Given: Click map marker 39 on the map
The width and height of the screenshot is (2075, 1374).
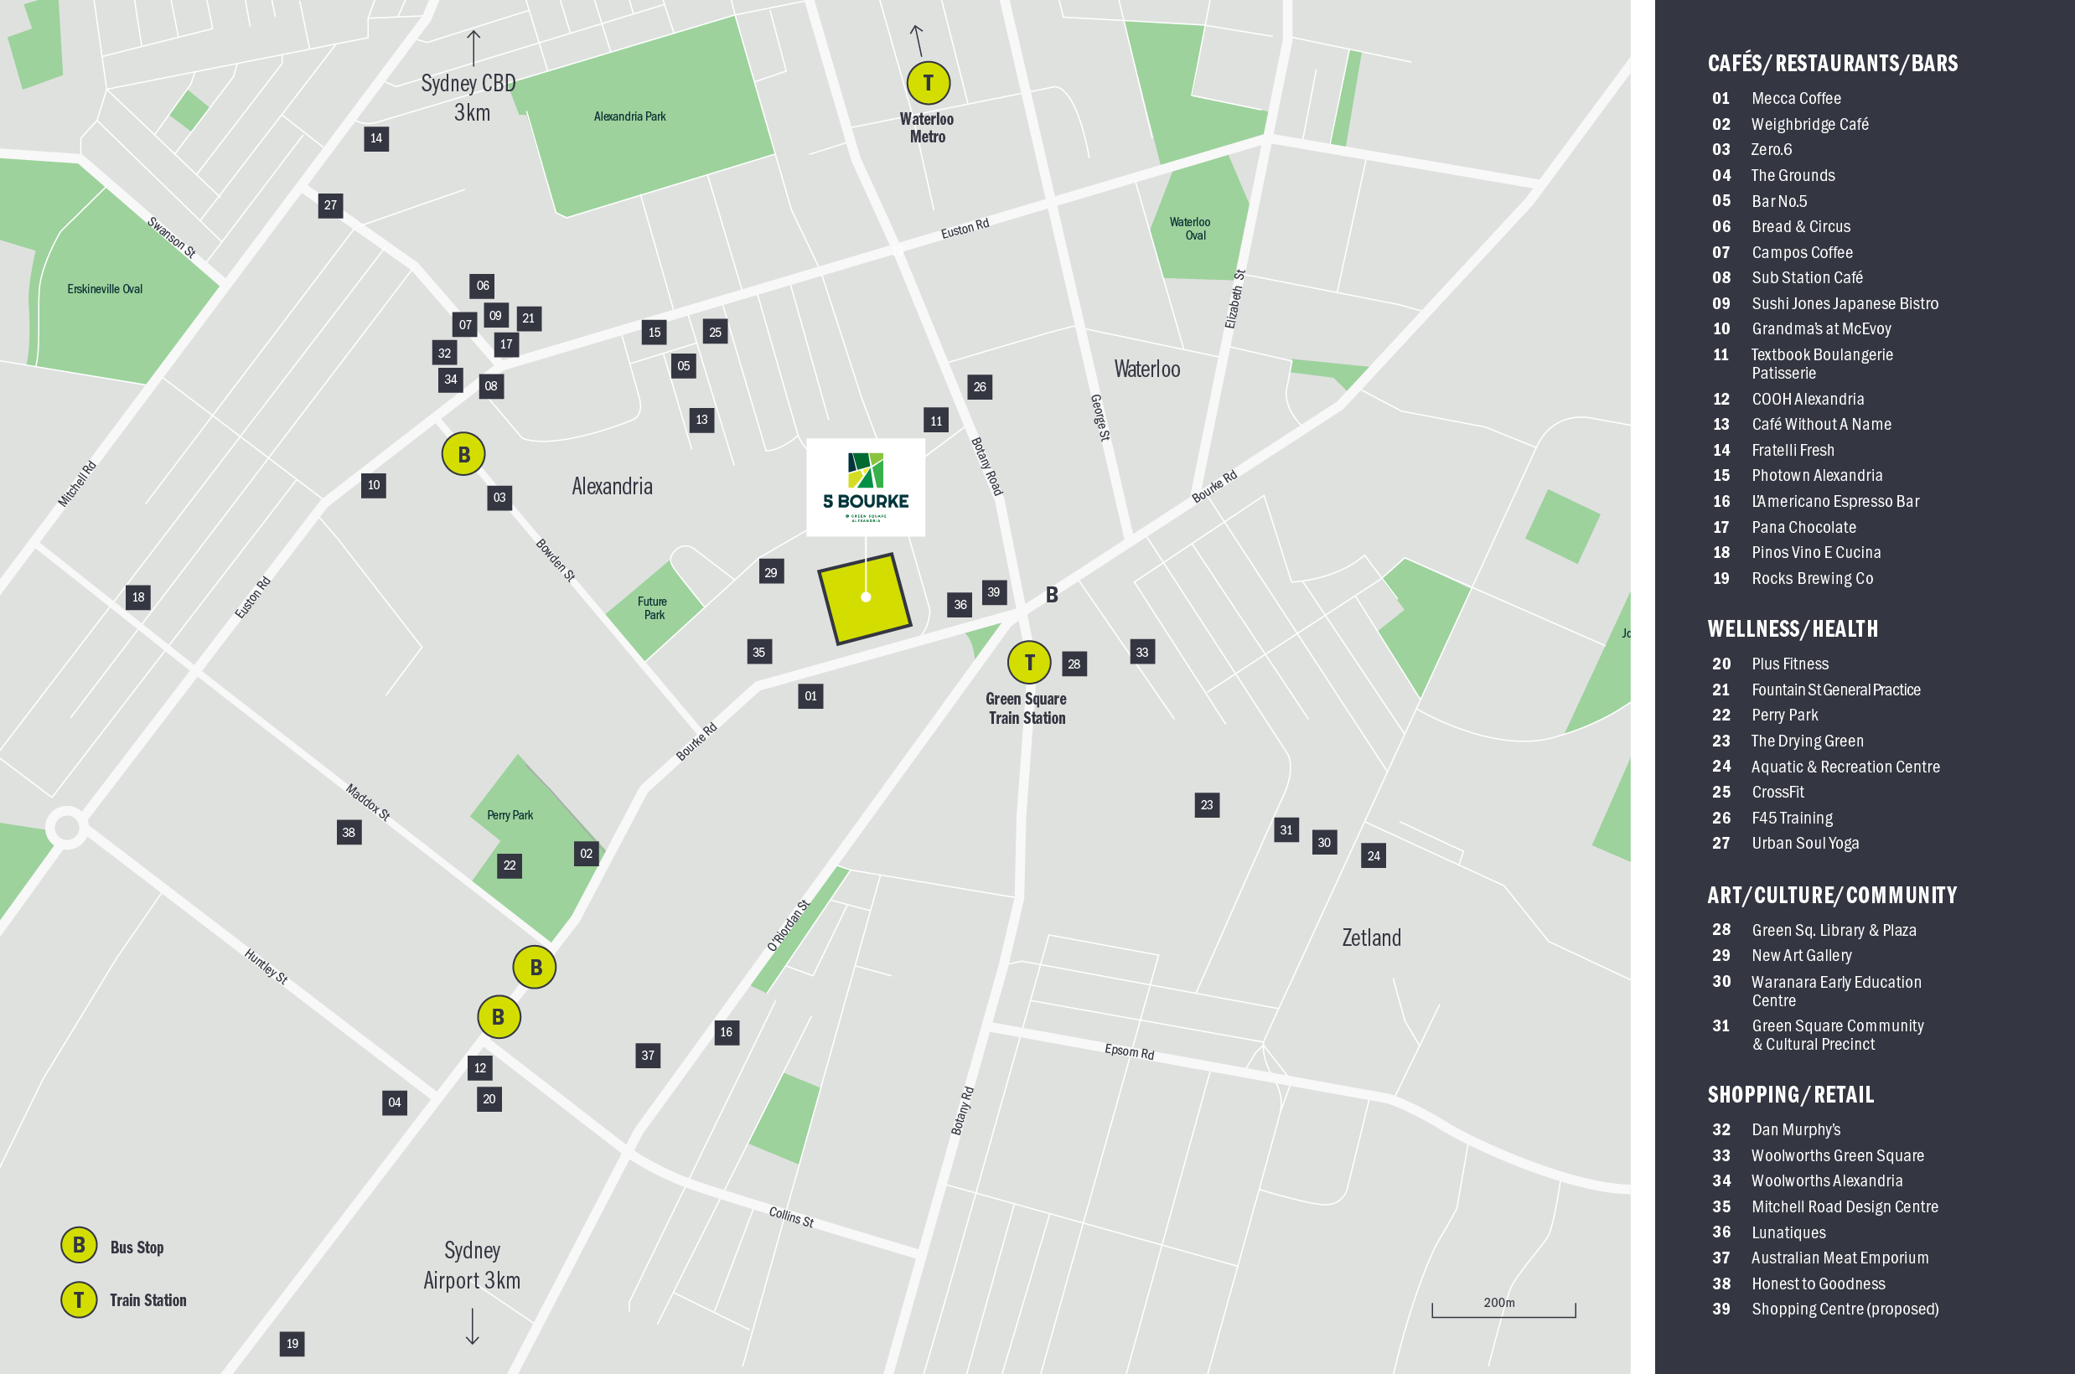Looking at the screenshot, I should click(x=994, y=592).
